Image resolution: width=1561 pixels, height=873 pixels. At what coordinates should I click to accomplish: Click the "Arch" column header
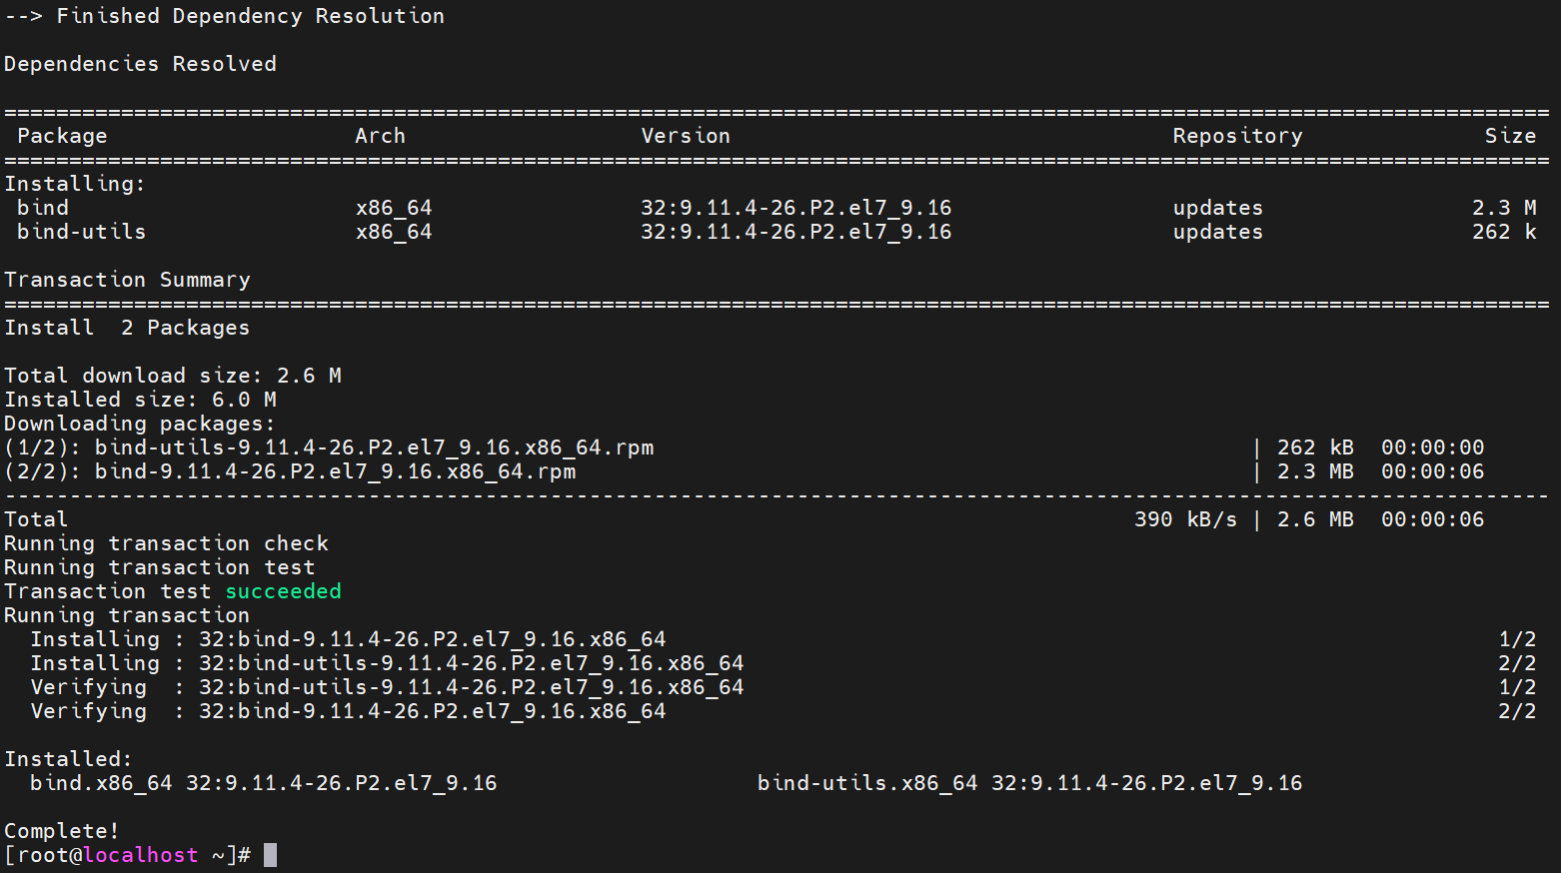click(x=380, y=136)
